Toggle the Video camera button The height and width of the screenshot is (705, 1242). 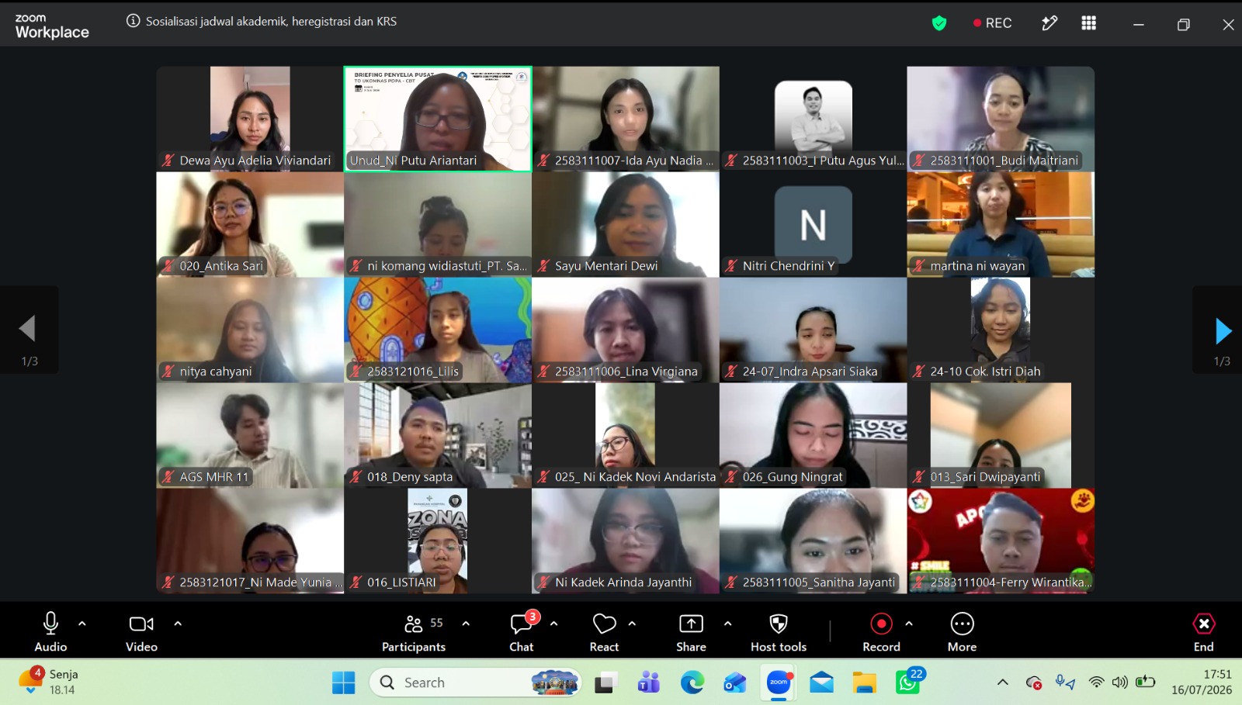(x=141, y=632)
